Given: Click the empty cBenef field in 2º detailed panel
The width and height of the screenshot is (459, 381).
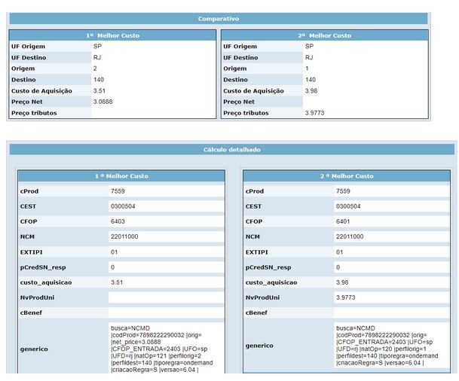Looking at the screenshot, I should pos(392,312).
